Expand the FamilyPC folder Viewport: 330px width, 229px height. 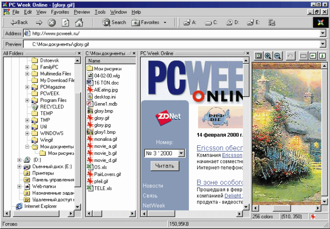pos(27,67)
